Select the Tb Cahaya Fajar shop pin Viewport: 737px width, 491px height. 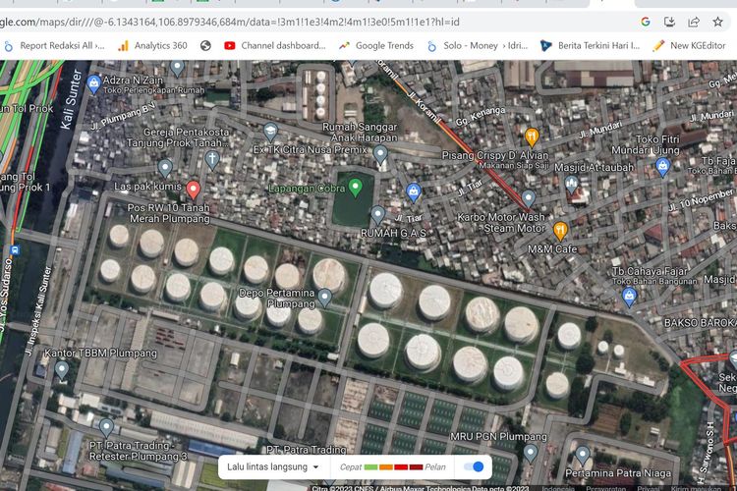628,294
